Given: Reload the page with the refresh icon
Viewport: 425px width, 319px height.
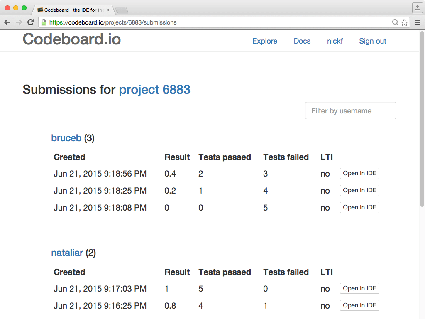Looking at the screenshot, I should (30, 22).
